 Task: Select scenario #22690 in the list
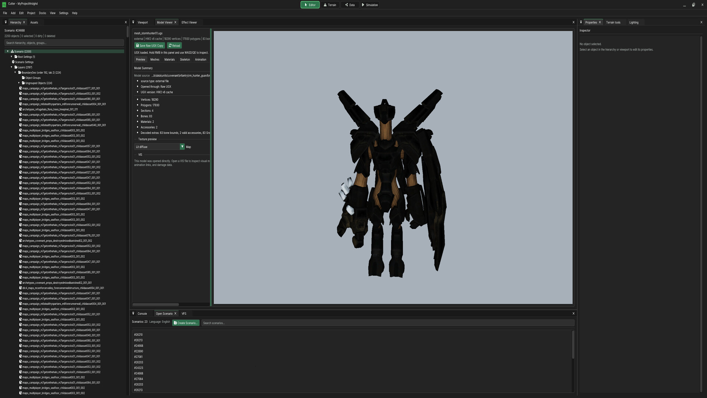pos(138,352)
